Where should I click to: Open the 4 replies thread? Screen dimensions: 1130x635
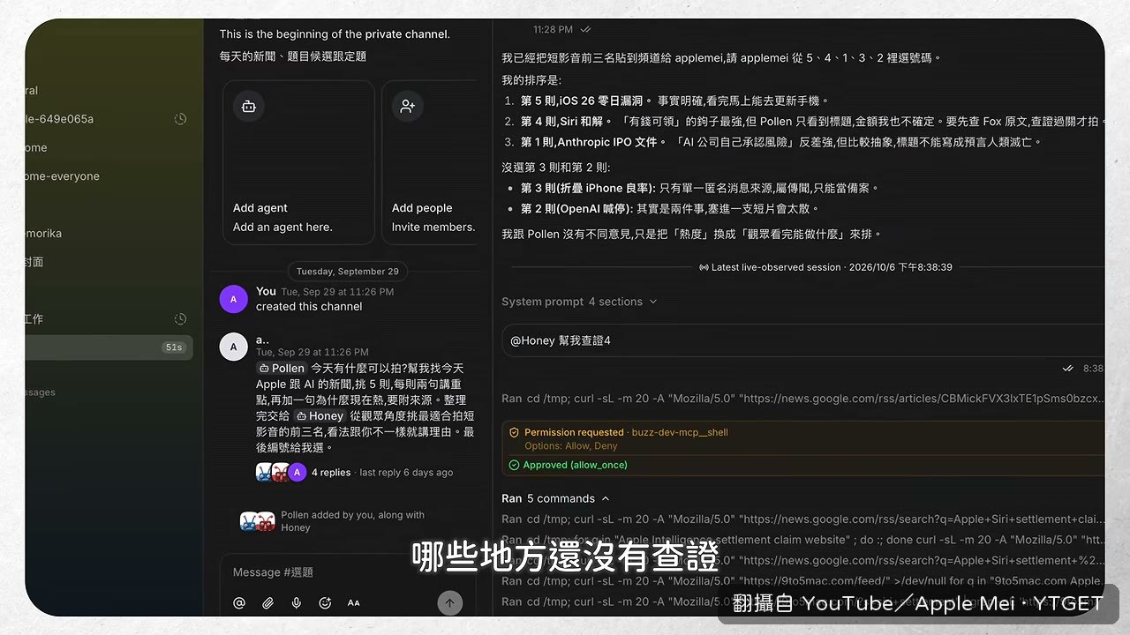point(331,473)
